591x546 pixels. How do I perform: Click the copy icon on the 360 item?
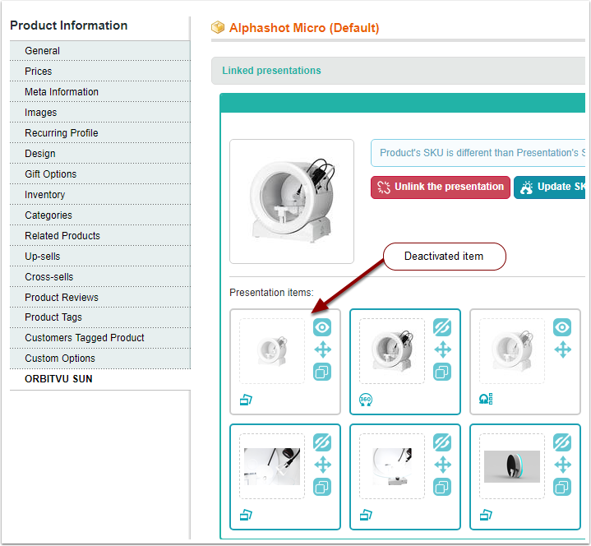pos(442,372)
